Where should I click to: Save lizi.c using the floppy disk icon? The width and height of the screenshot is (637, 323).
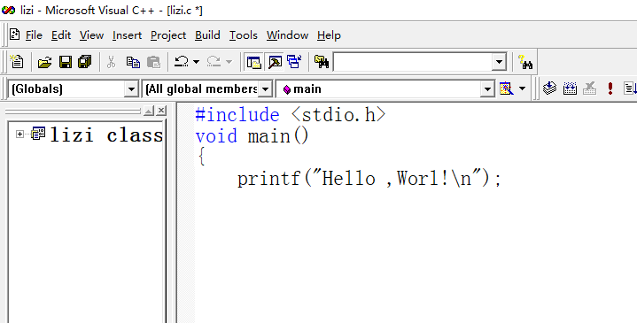coord(66,62)
